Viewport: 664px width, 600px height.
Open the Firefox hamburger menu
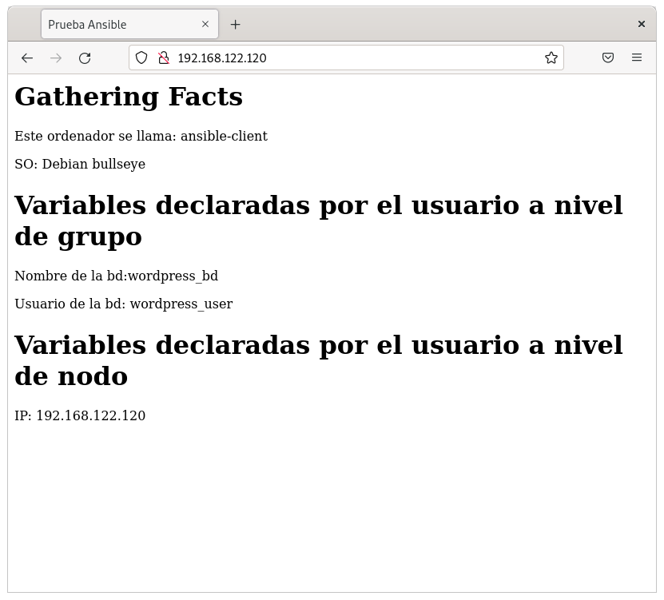[637, 58]
